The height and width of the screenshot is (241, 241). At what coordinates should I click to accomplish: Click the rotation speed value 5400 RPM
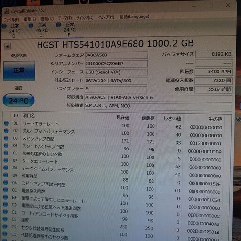tap(214, 72)
